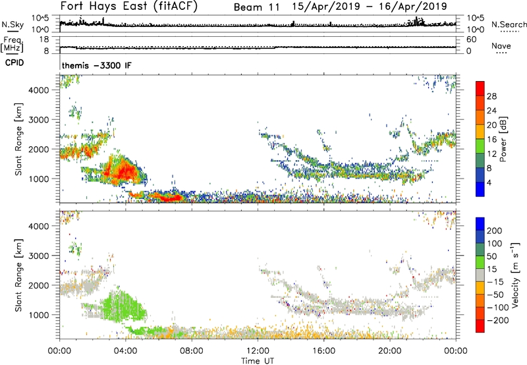
Task: Click the 'Slant Range [km]' label of power panel
Action: [18, 139]
